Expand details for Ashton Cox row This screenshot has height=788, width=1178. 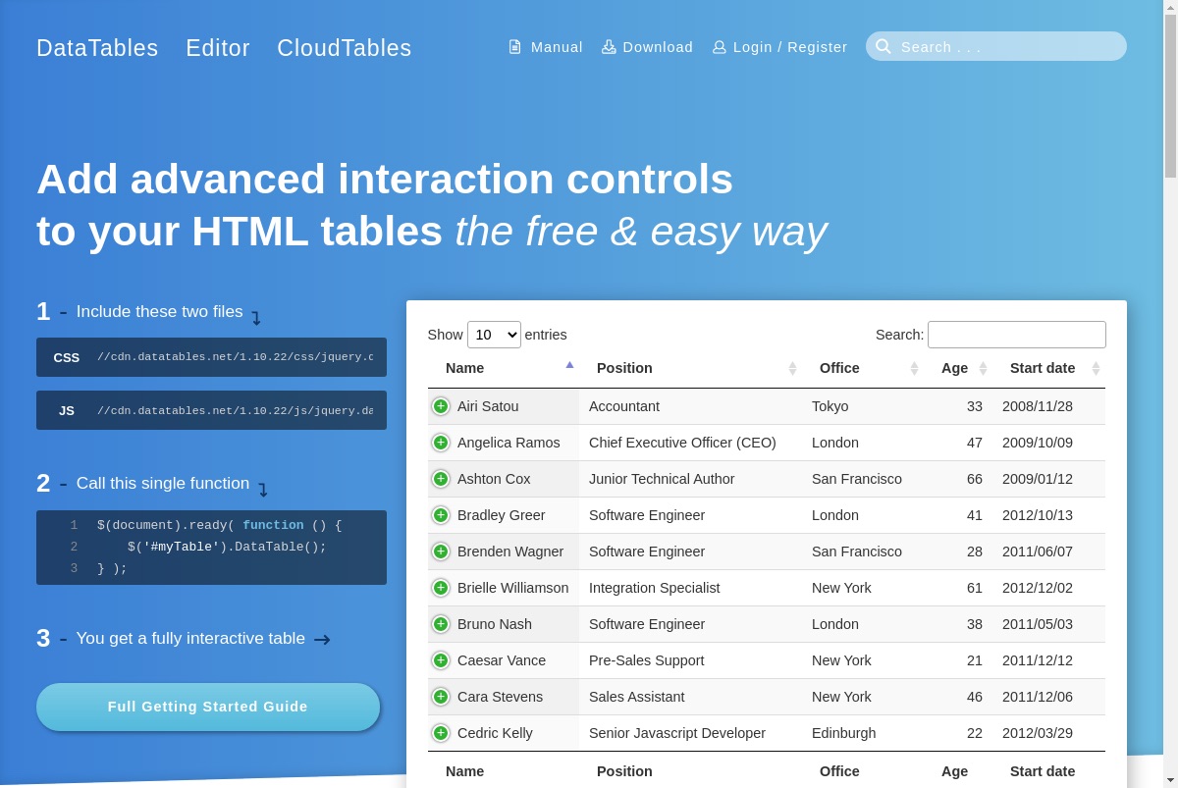441,479
